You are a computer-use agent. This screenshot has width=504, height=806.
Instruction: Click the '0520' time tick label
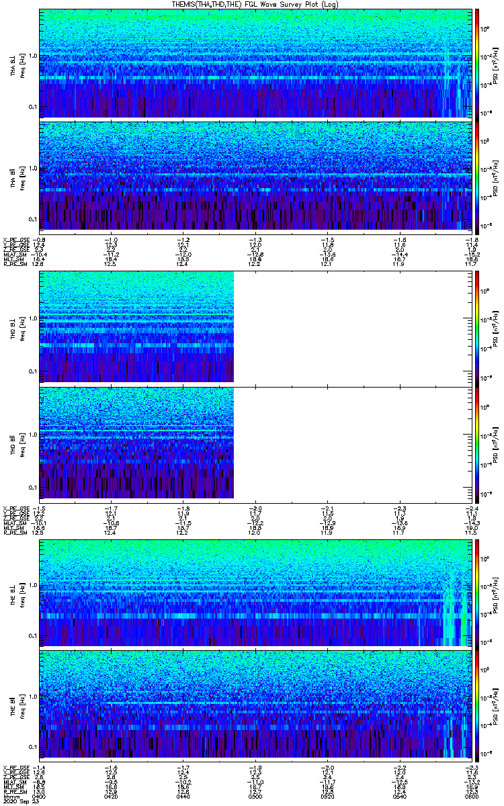[327, 796]
